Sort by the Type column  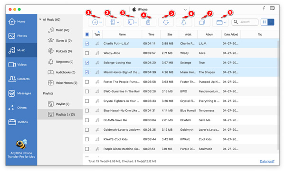97,34
